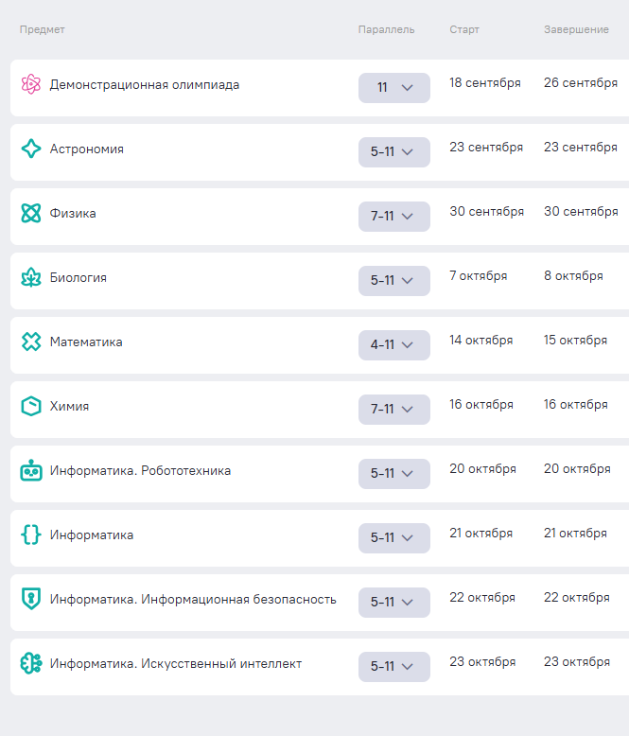Screen dimensions: 629x736
Task: Click the Информационная безопасность shield icon
Action: 31,600
